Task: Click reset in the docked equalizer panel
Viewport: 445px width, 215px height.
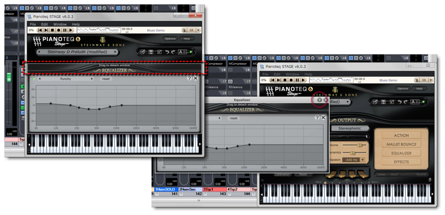Action: 106,79
